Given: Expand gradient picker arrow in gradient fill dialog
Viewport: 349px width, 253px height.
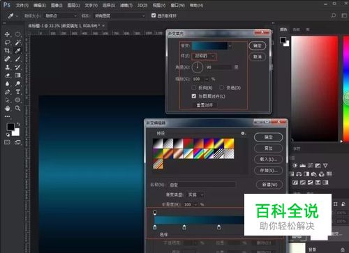Looking at the screenshot, I should coord(230,46).
